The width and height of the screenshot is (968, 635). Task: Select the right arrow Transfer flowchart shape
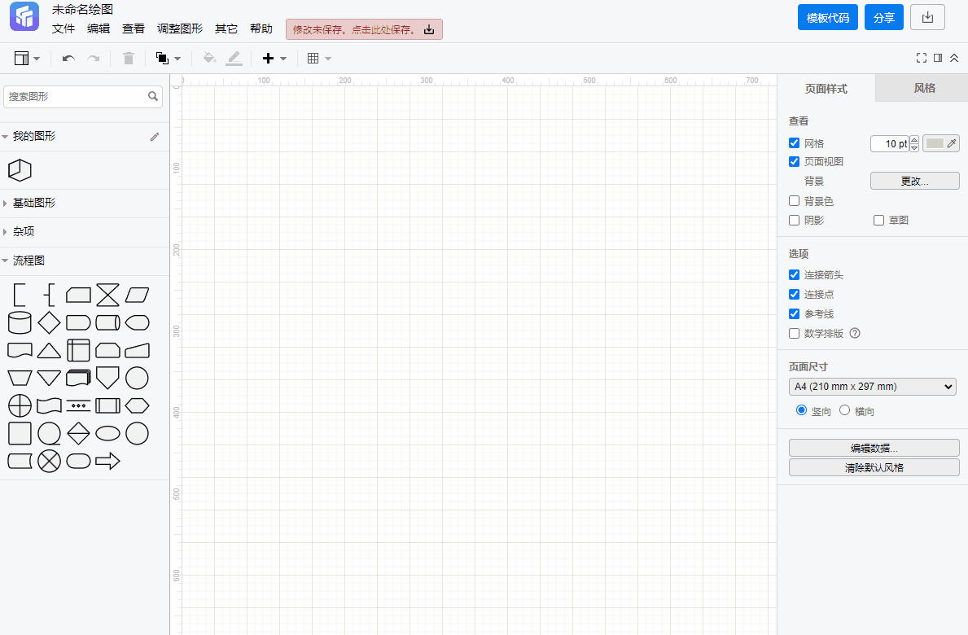[107, 461]
